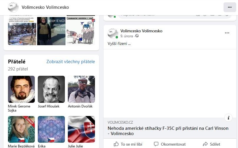Open Antonín Dvořák's profile photo
The image size is (238, 148).
pos(81,89)
